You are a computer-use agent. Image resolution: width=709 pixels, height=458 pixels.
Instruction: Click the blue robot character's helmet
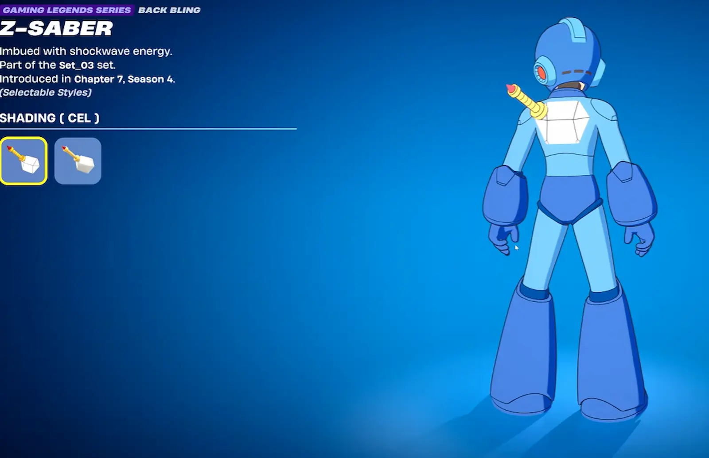[569, 54]
